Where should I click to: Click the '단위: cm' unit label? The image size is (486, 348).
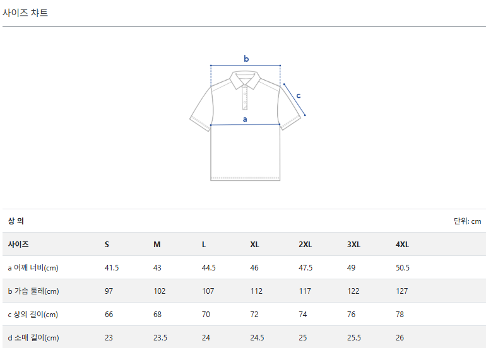tap(467, 221)
